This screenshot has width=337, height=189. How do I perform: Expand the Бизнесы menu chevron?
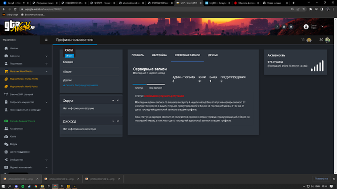[46, 56]
